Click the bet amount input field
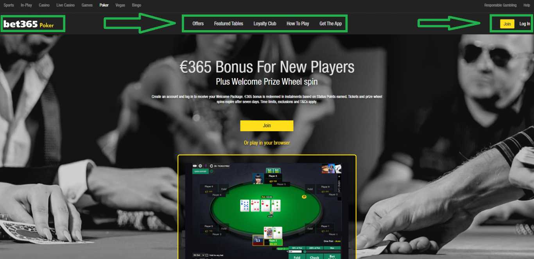Screen dimensions: 534x259 click(x=296, y=252)
